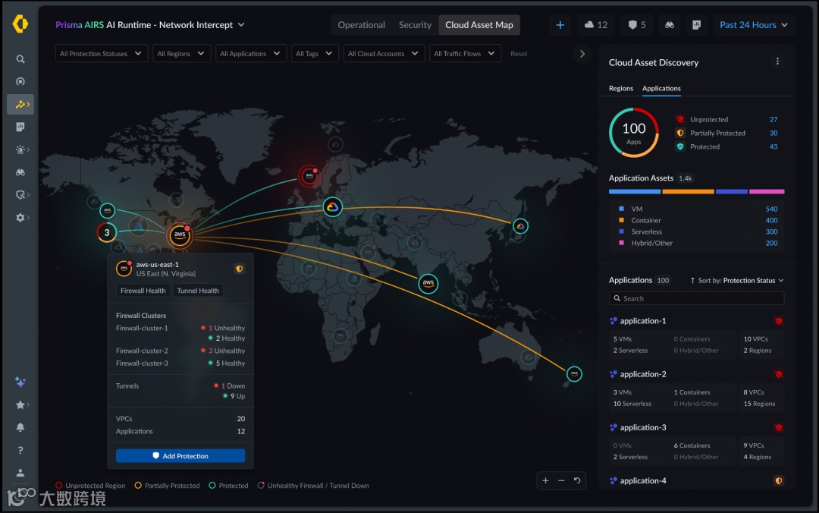The height and width of the screenshot is (513, 819).
Task: Click the Reset filters link
Action: [518, 53]
